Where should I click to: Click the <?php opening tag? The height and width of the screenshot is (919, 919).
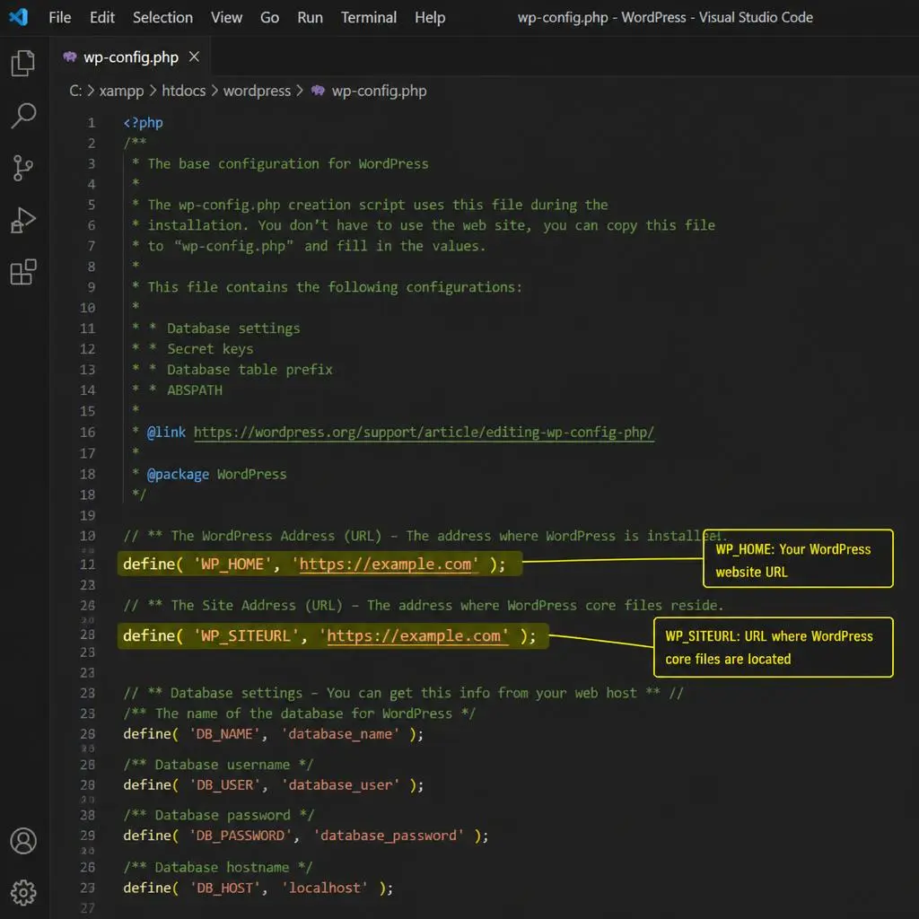(143, 122)
